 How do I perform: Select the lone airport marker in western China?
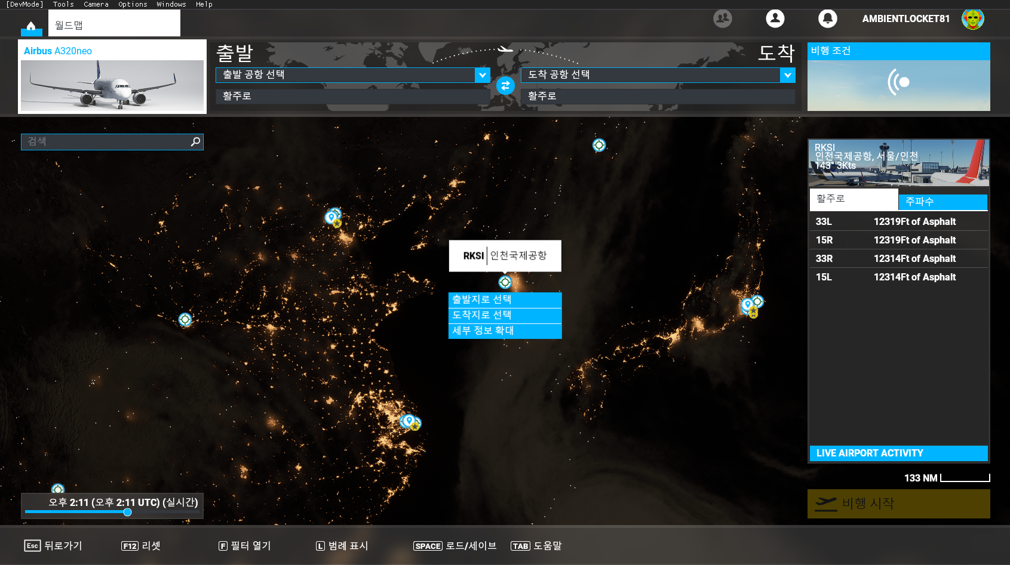point(185,320)
